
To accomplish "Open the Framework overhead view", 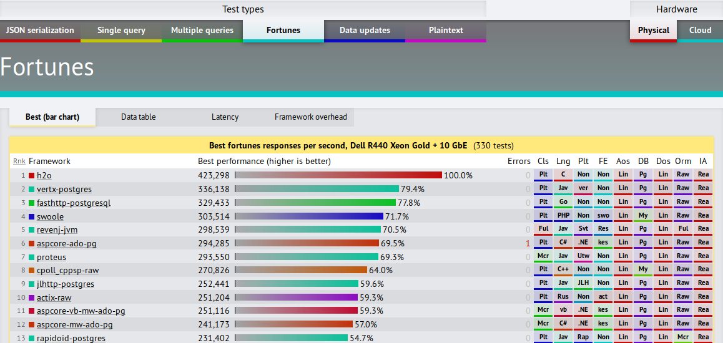I will (311, 117).
